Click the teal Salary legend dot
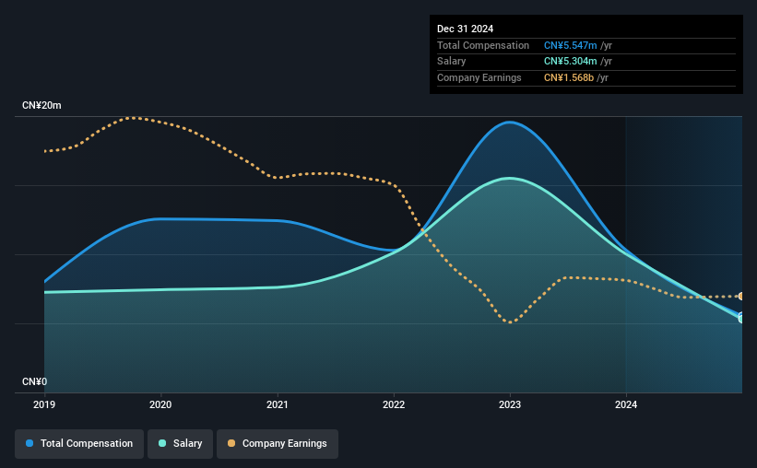 (162, 443)
